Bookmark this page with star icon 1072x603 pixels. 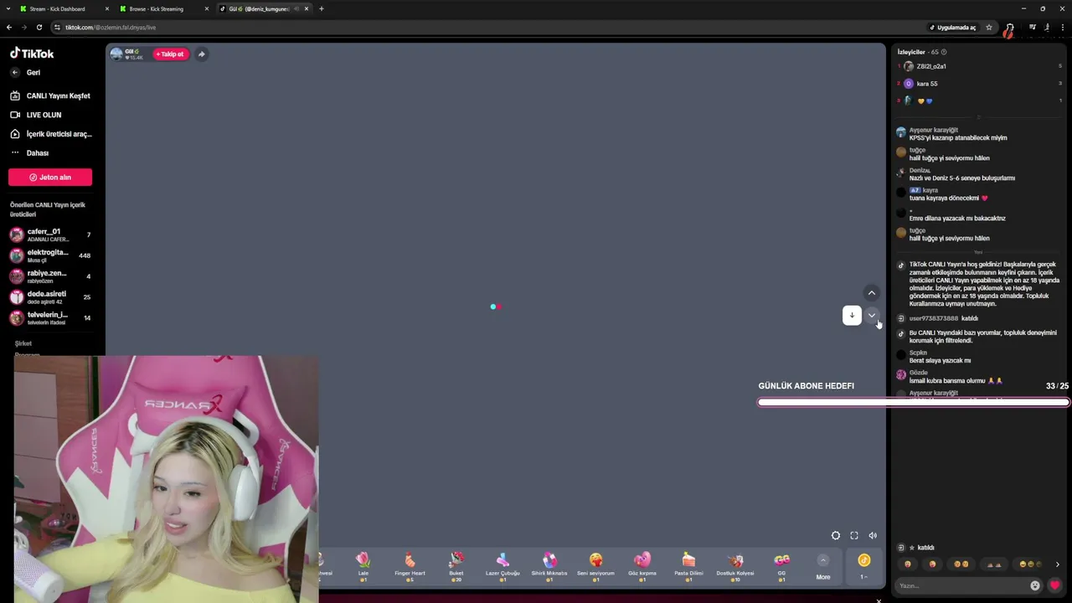[989, 27]
